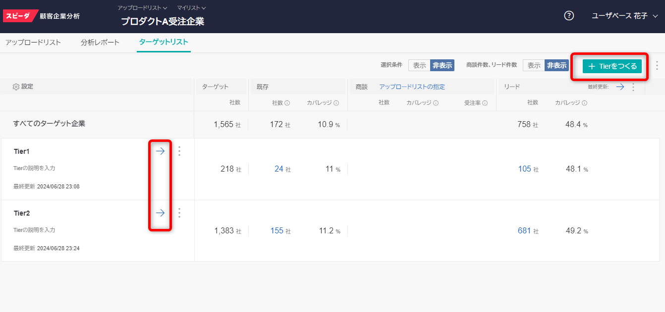Image resolution: width=665 pixels, height=312 pixels.
Task: Click the arrow icon next to 最終更新
Action: 620,87
